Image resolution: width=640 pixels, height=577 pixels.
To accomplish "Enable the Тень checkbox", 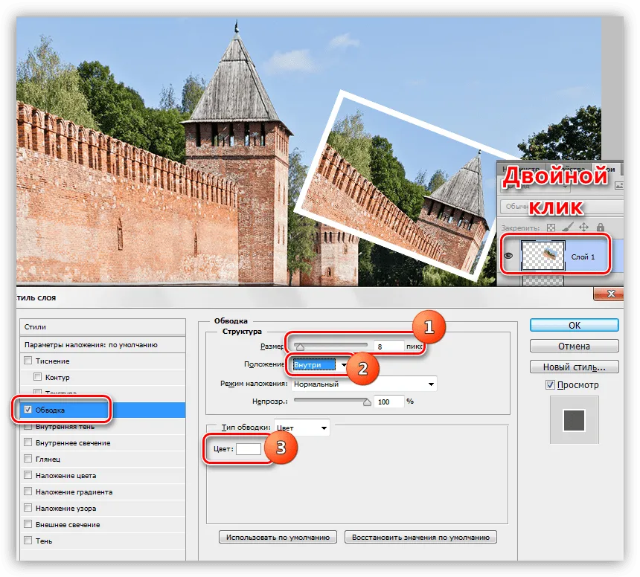I will click(28, 541).
